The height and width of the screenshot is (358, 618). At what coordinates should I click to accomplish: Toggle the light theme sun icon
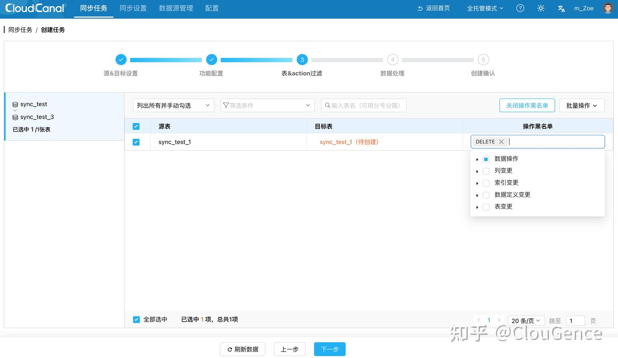pos(541,8)
